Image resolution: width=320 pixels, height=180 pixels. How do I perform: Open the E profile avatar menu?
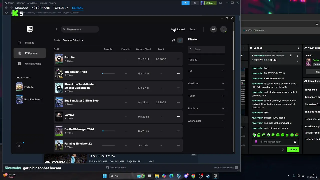[223, 29]
